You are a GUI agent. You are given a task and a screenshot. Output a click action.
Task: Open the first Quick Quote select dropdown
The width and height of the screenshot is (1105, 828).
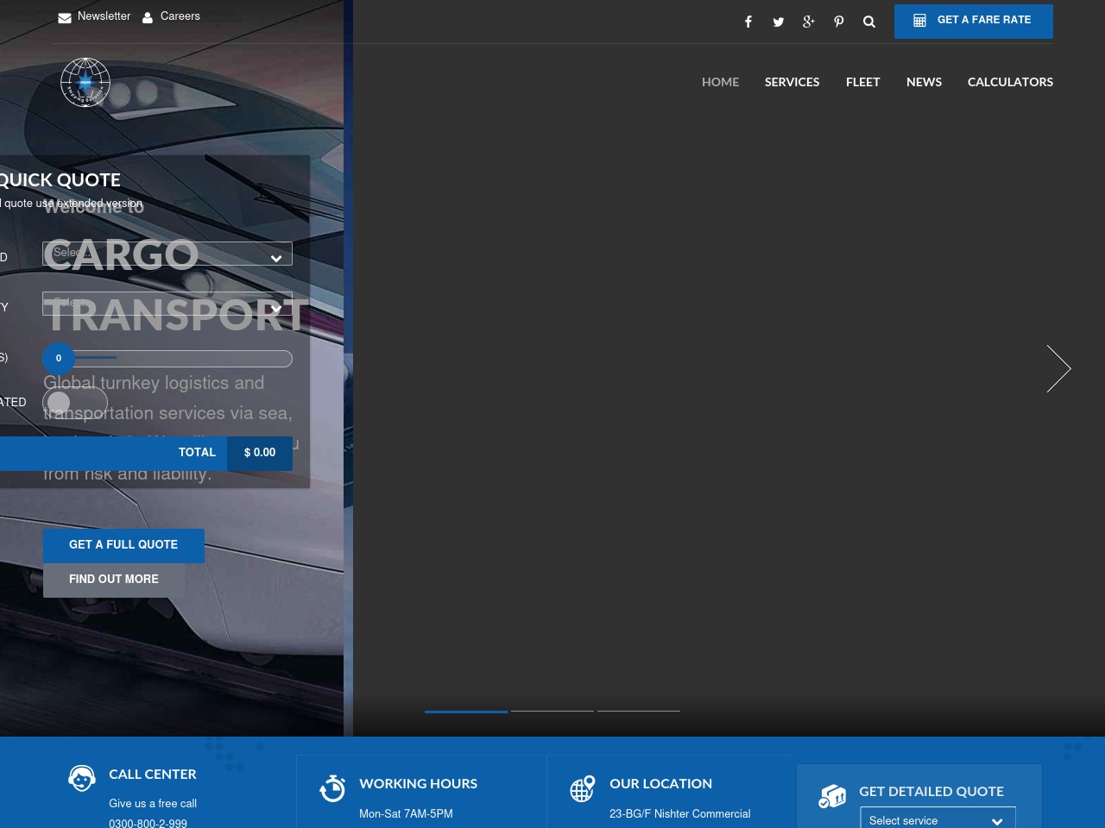click(x=167, y=254)
